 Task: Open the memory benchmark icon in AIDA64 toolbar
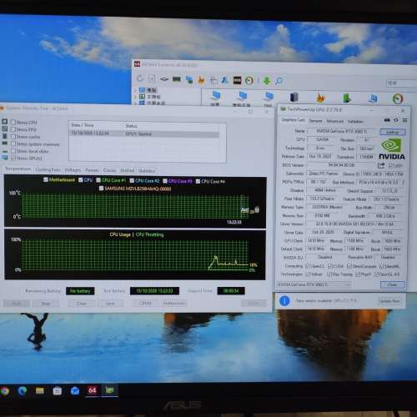[177, 79]
